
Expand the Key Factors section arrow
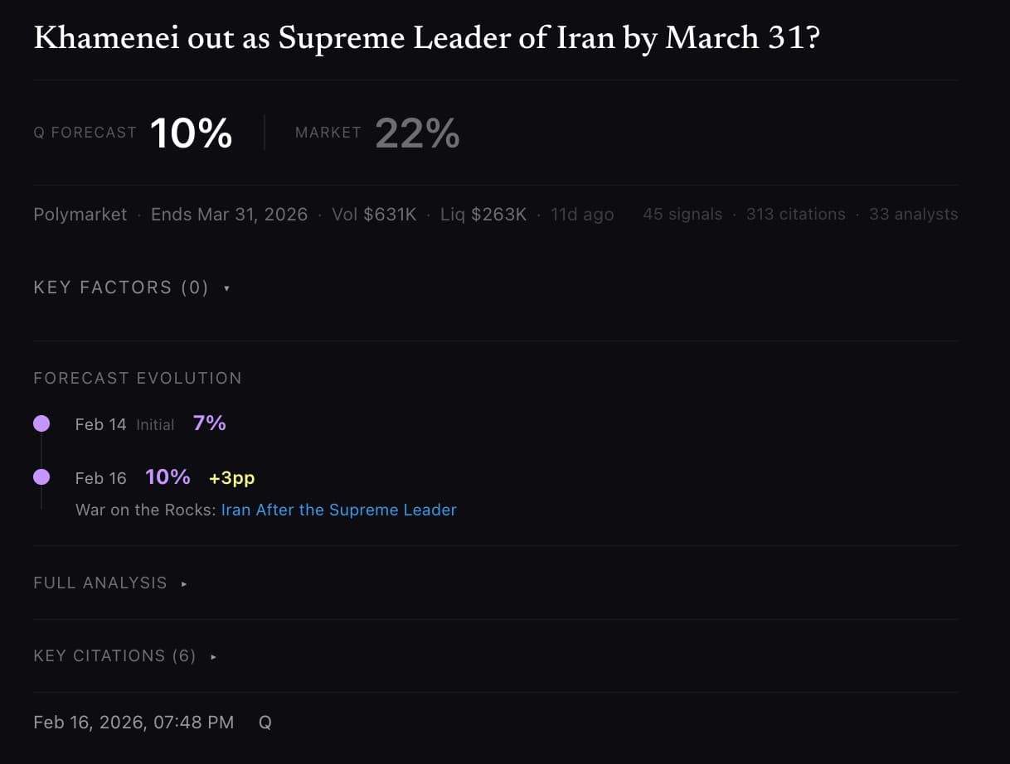[226, 288]
